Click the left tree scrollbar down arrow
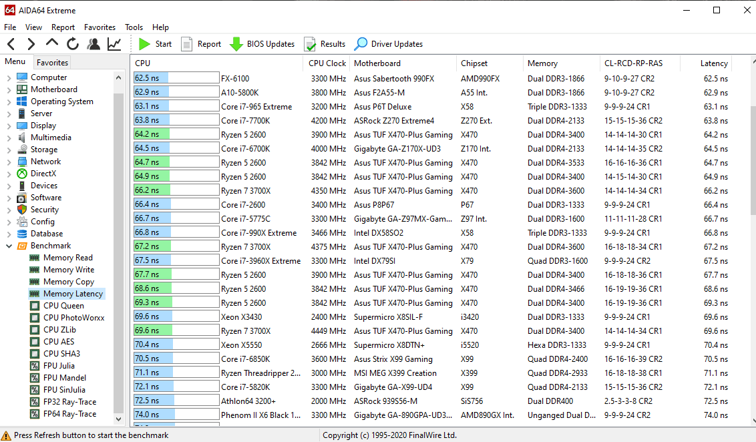 pos(119,419)
